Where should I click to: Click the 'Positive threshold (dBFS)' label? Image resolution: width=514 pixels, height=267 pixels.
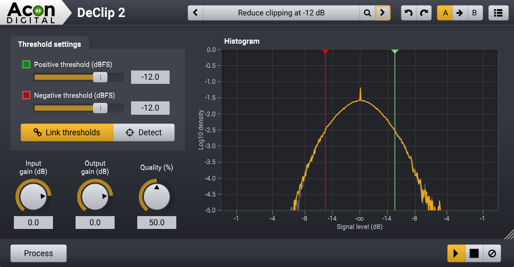pyautogui.click(x=73, y=64)
